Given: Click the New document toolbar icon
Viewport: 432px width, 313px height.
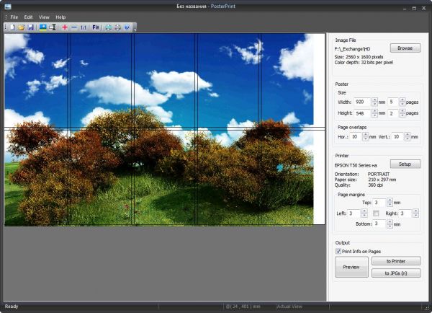Looking at the screenshot, I should click(x=12, y=27).
